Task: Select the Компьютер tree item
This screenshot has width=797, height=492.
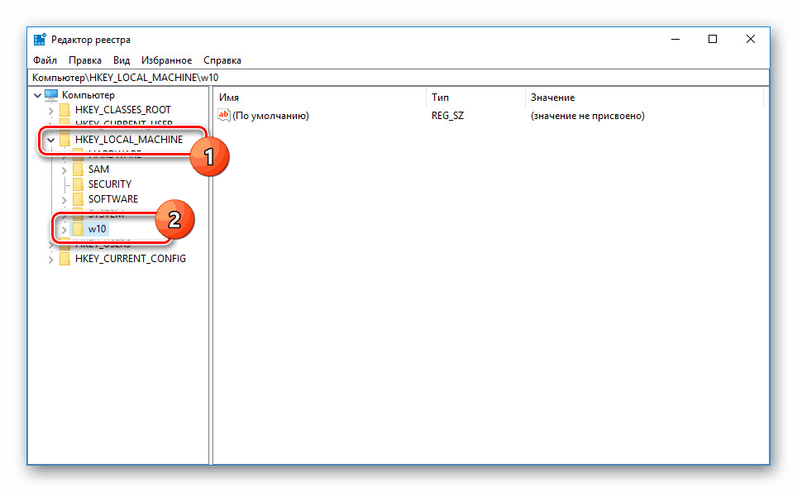Action: point(88,95)
